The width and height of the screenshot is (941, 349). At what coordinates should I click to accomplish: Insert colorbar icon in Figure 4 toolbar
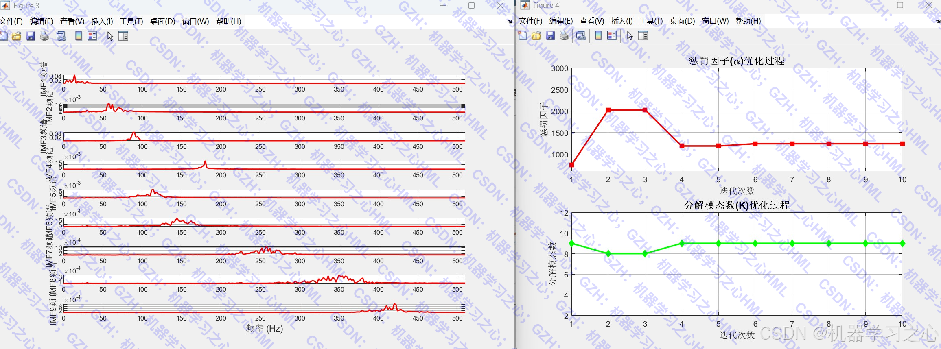[598, 36]
